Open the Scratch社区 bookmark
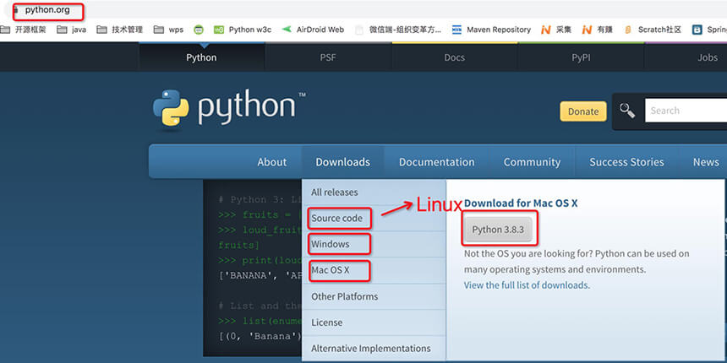Viewport: 727px width, 363px height. click(x=653, y=30)
